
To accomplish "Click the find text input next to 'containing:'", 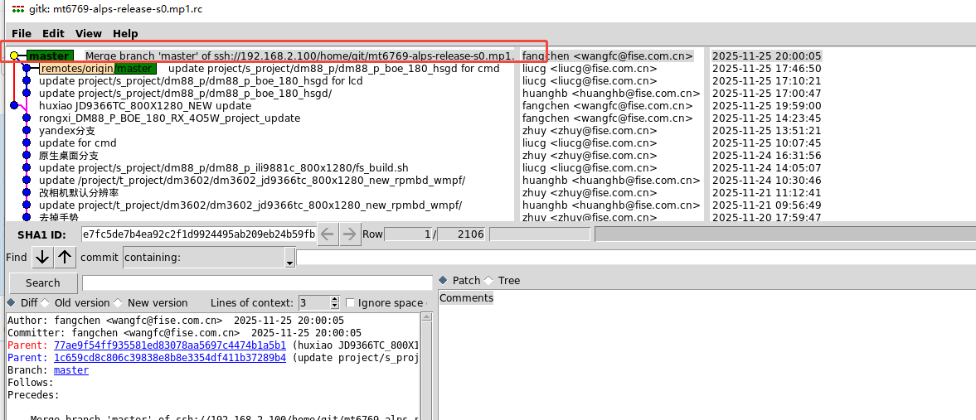I will (635, 258).
